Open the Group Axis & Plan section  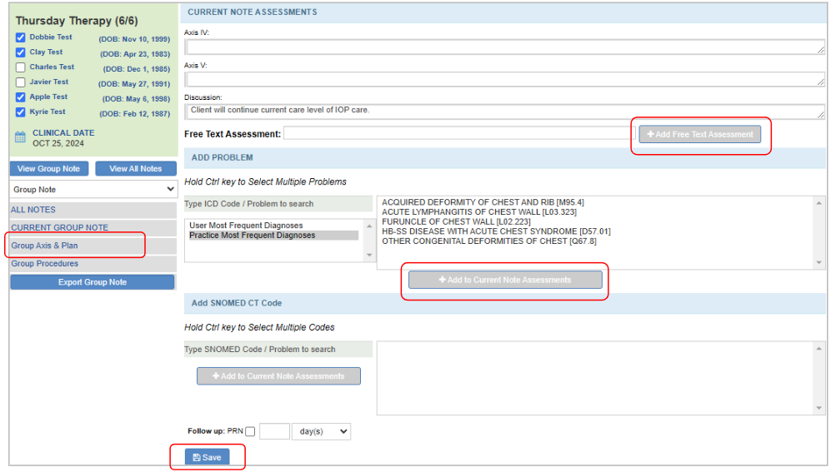[44, 246]
